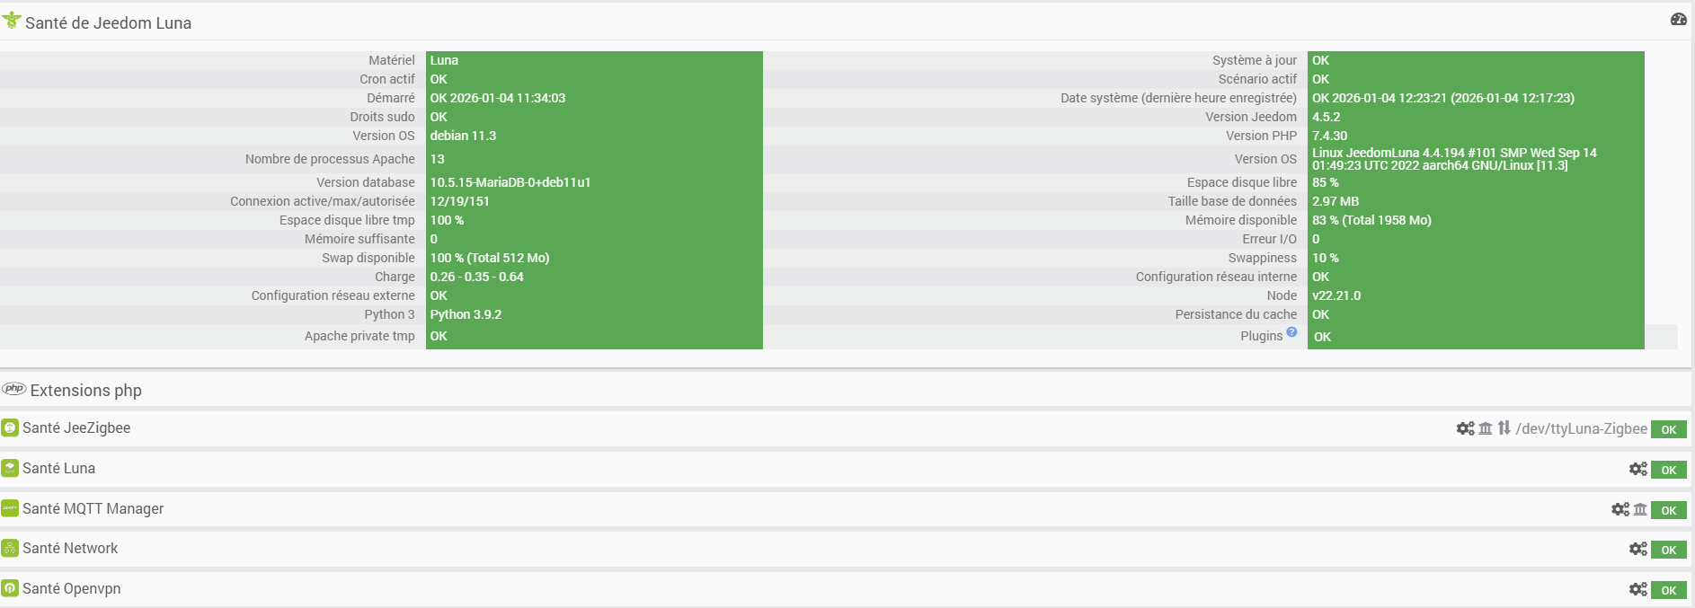Open Santé Openvpn configuration gears icon

(1637, 589)
